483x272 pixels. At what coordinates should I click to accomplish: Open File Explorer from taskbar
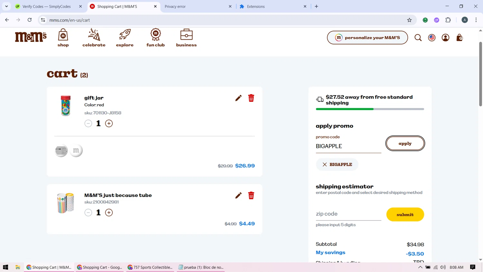(x=18, y=267)
